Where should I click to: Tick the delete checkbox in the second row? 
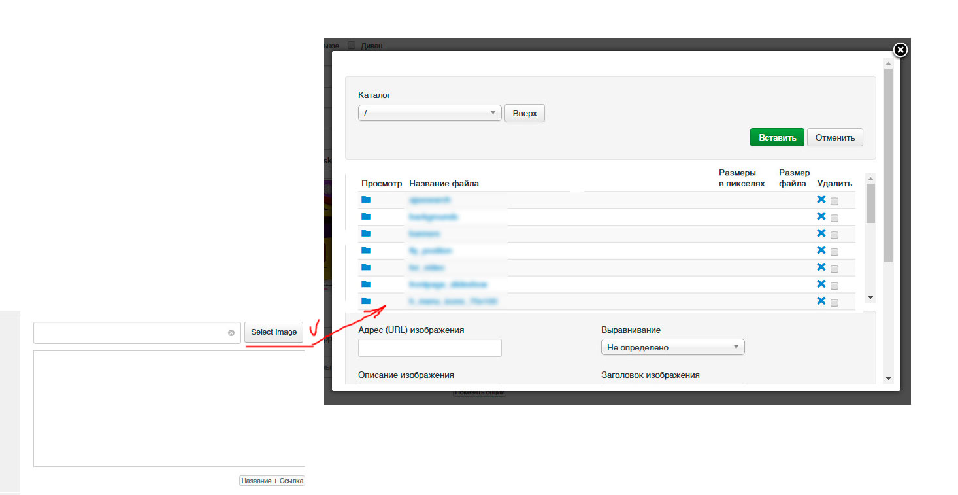[834, 218]
